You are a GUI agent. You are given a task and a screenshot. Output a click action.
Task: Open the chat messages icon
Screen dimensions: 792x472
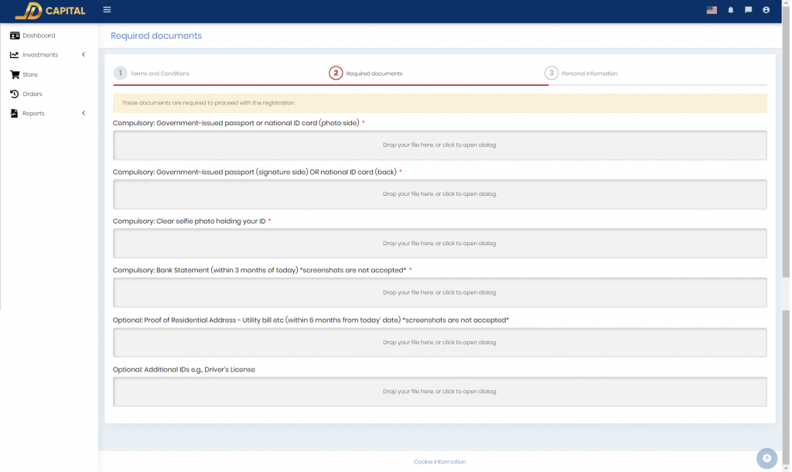[748, 9]
